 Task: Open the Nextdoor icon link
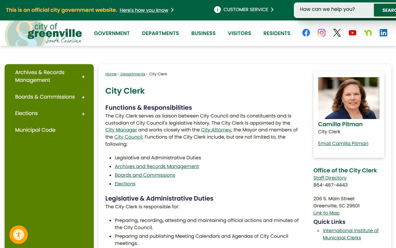(368, 33)
